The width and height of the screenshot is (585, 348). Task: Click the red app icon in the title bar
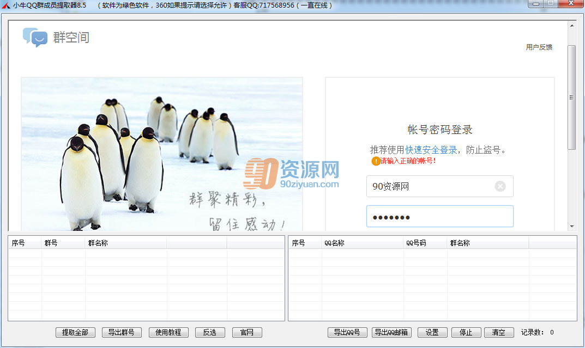pos(5,5)
